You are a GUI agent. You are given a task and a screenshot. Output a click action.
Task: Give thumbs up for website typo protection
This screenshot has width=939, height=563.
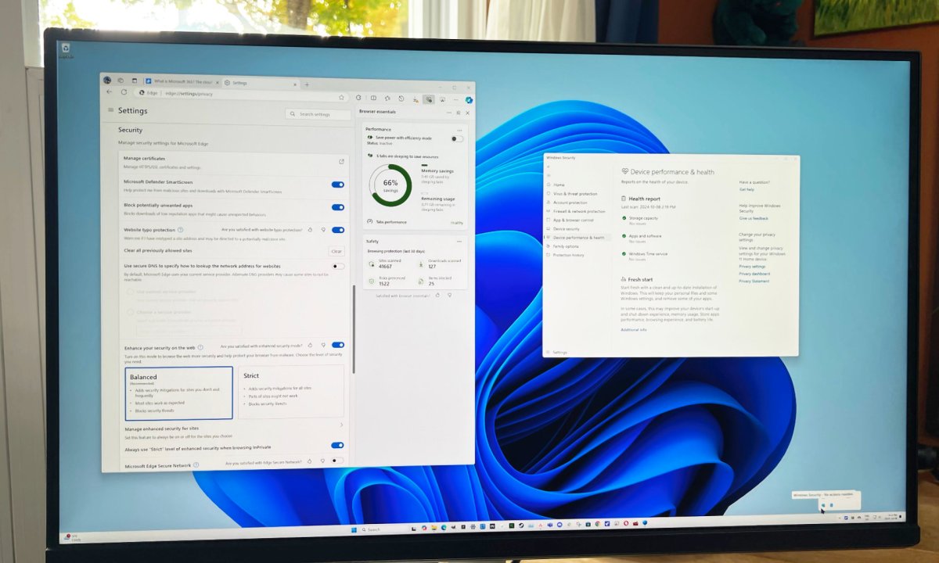310,230
